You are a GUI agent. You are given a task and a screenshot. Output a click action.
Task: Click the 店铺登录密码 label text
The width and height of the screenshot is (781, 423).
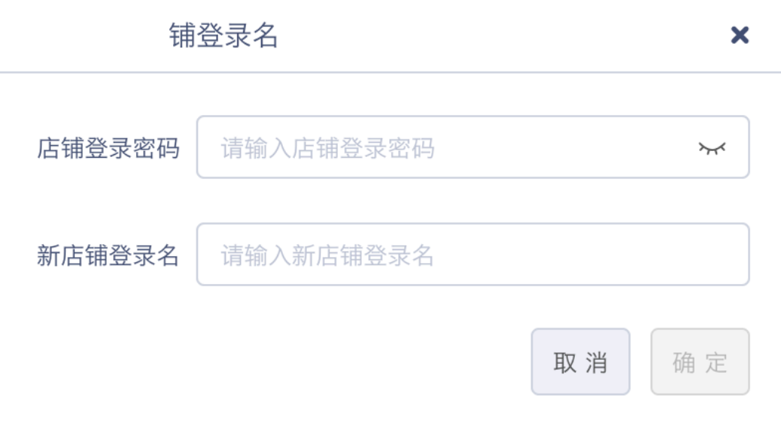click(x=108, y=149)
